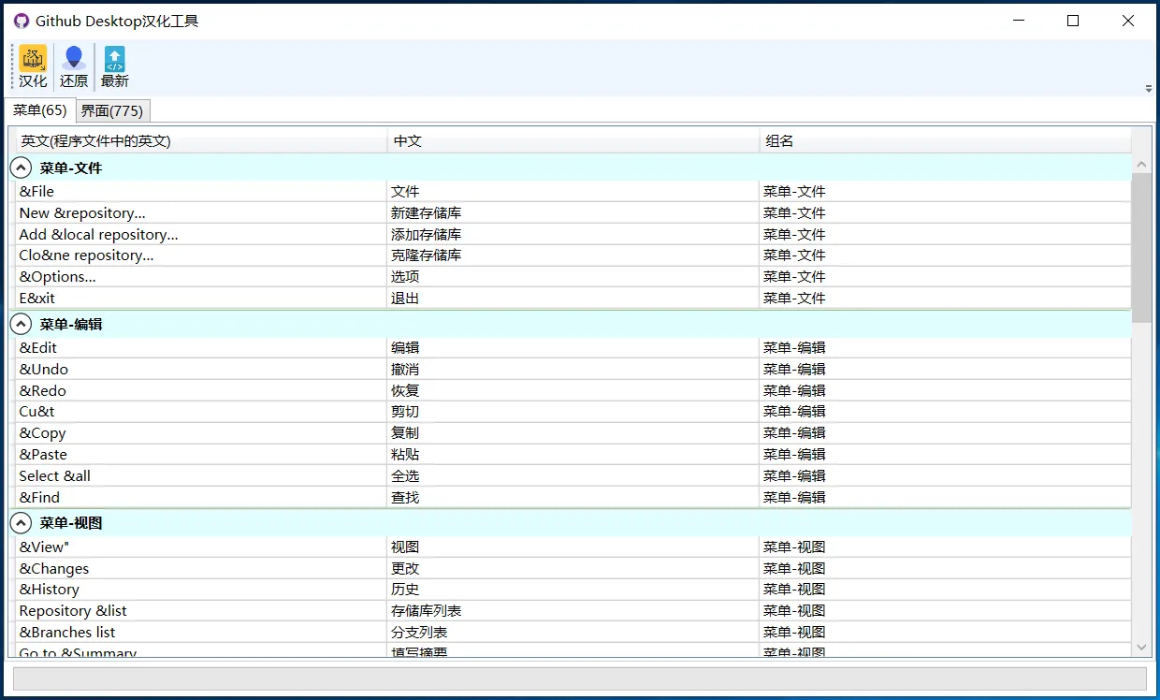The image size is (1160, 700).
Task: Click the 恢复 translation cell
Action: point(573,390)
